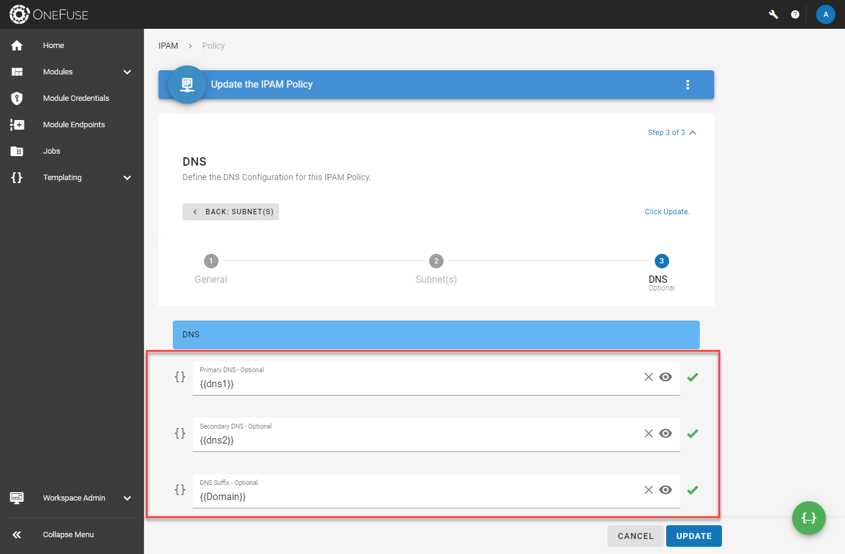Toggle preview eye icon for Secondary DNS
The width and height of the screenshot is (845, 554).
point(666,433)
